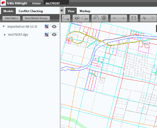Click the Add File(s) button
157x128 pixels.
tap(11, 18)
